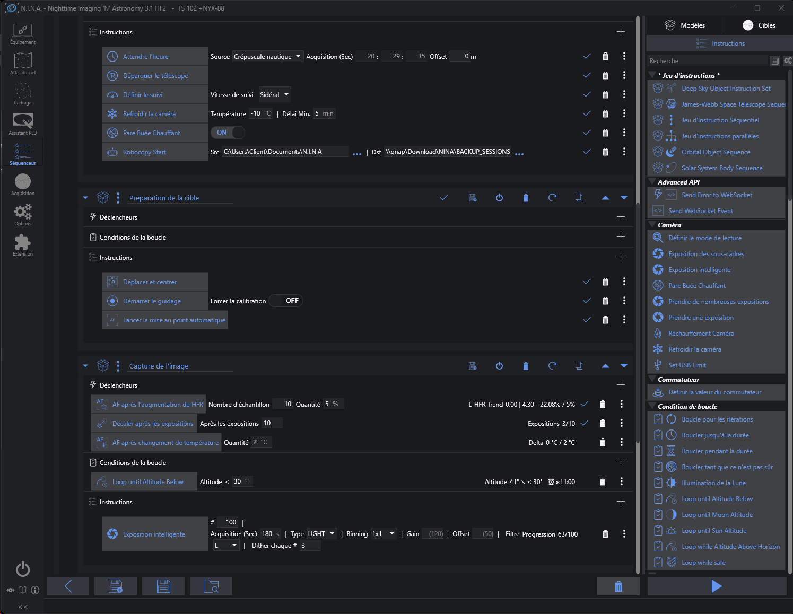Open Atlas du ciel
Image resolution: width=793 pixels, height=614 pixels.
coord(23,64)
